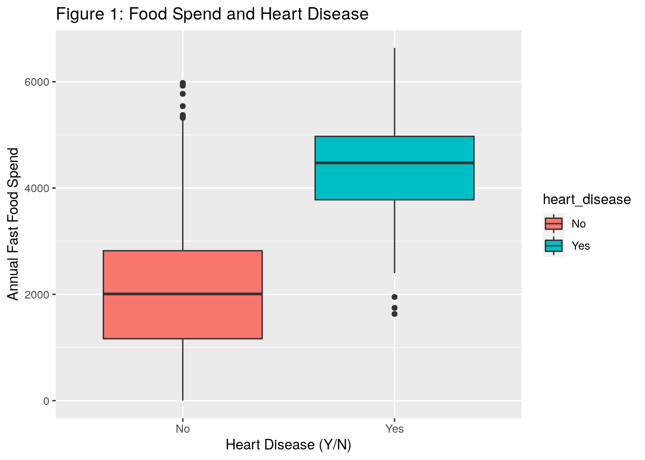
Task: Click the plot title Figure 1
Action: tap(212, 14)
